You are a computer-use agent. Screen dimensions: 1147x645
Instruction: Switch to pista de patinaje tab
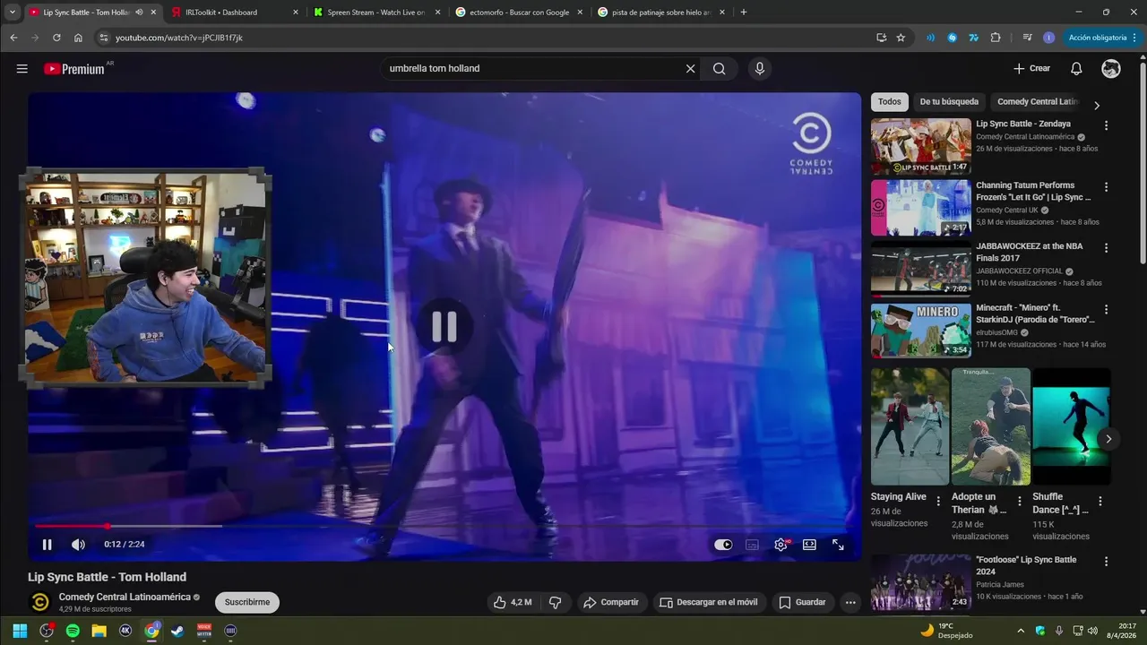660,13
